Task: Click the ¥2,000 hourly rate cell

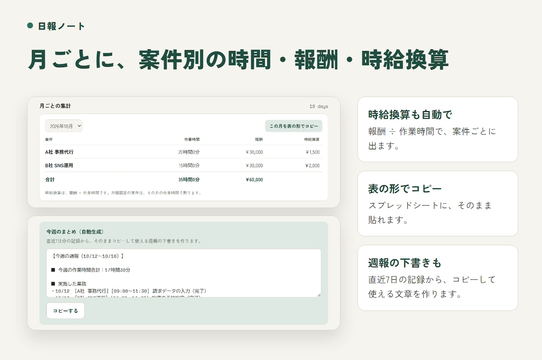Action: pos(313,165)
